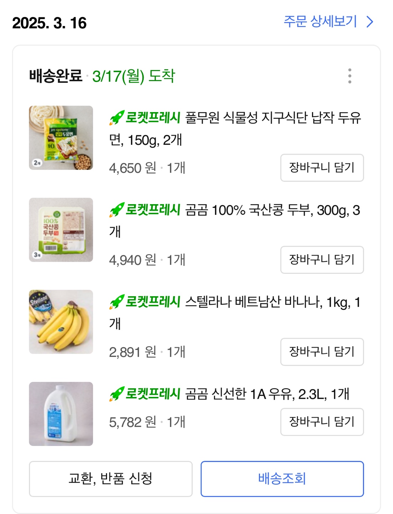The height and width of the screenshot is (514, 393).
Task: Open the 풀무원 두유면 product thumbnail
Action: click(61, 138)
